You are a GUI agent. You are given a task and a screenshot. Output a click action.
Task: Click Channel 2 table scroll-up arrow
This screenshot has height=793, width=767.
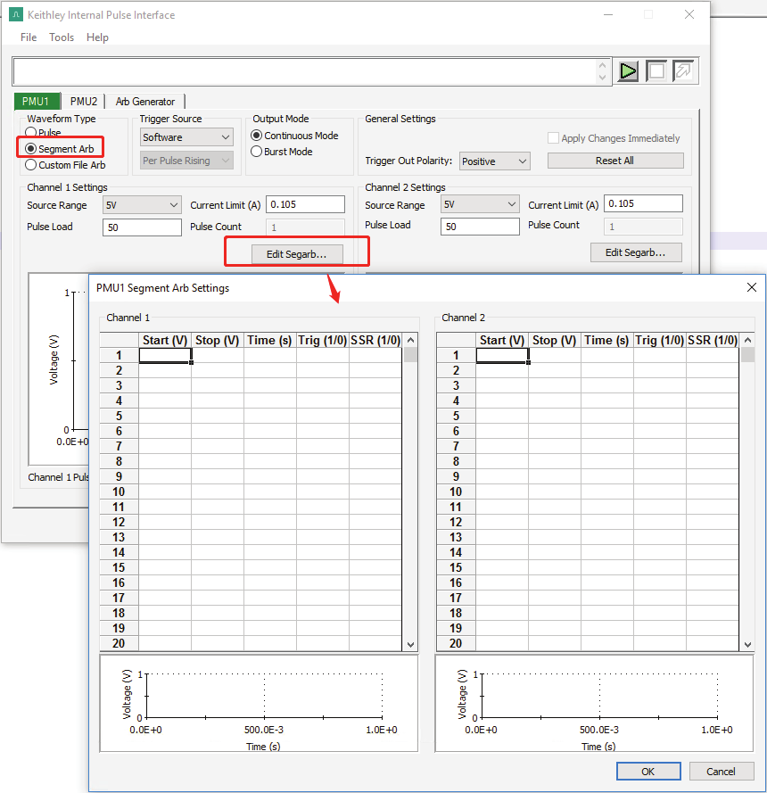click(747, 340)
